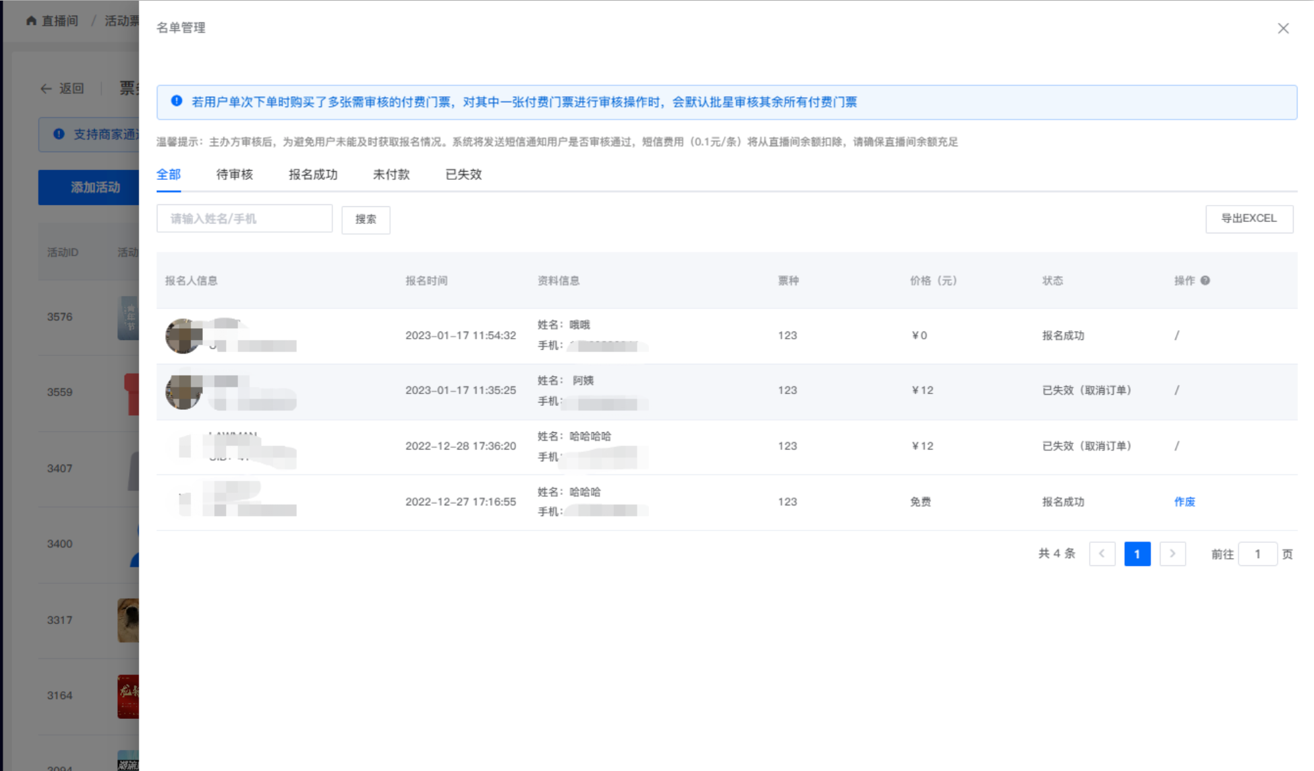Switch to the 报名成功 tab
This screenshot has width=1314, height=771.
pos(312,175)
